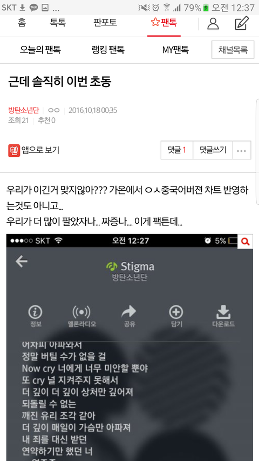This screenshot has width=259, height=461.
Task: Select 랭킹 팬톡 menu item
Action: [108, 50]
